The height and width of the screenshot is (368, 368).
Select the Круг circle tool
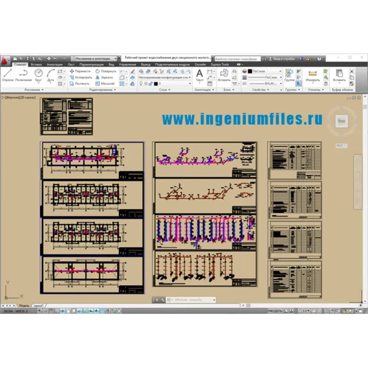point(39,75)
